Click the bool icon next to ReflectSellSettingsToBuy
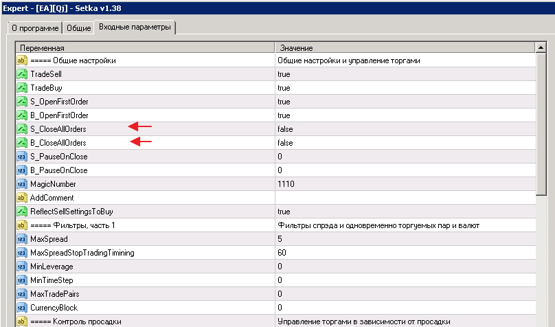This screenshot has width=555, height=327. (x=22, y=212)
